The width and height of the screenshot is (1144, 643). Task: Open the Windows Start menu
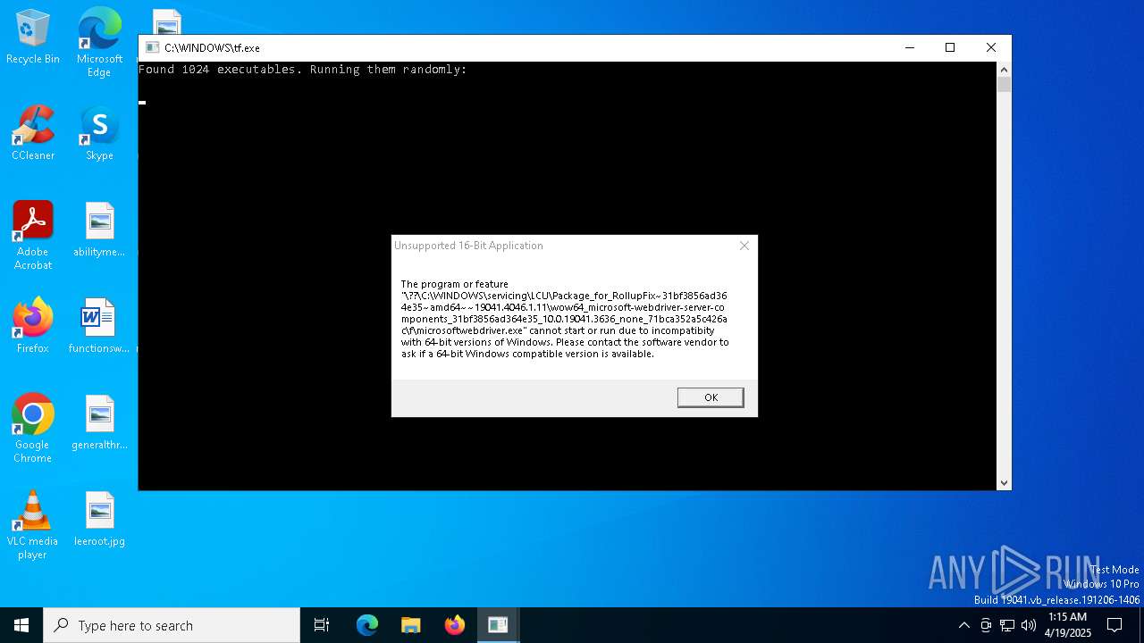[21, 625]
